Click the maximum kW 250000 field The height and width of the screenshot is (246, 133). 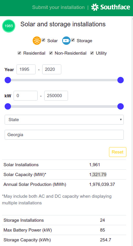coord(56,96)
